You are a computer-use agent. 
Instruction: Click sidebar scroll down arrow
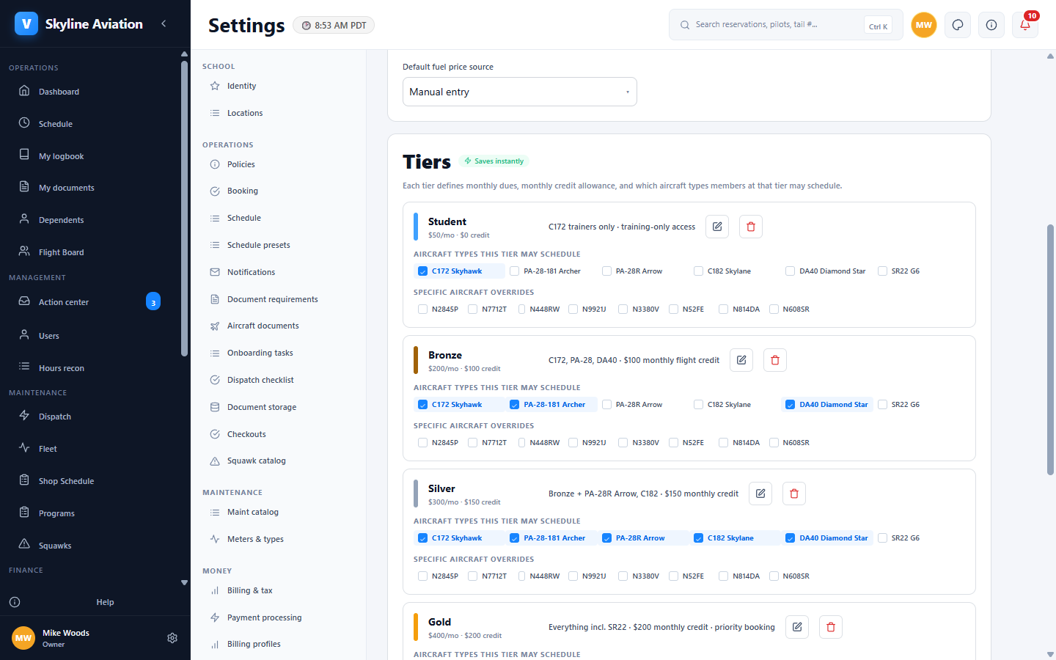[184, 583]
